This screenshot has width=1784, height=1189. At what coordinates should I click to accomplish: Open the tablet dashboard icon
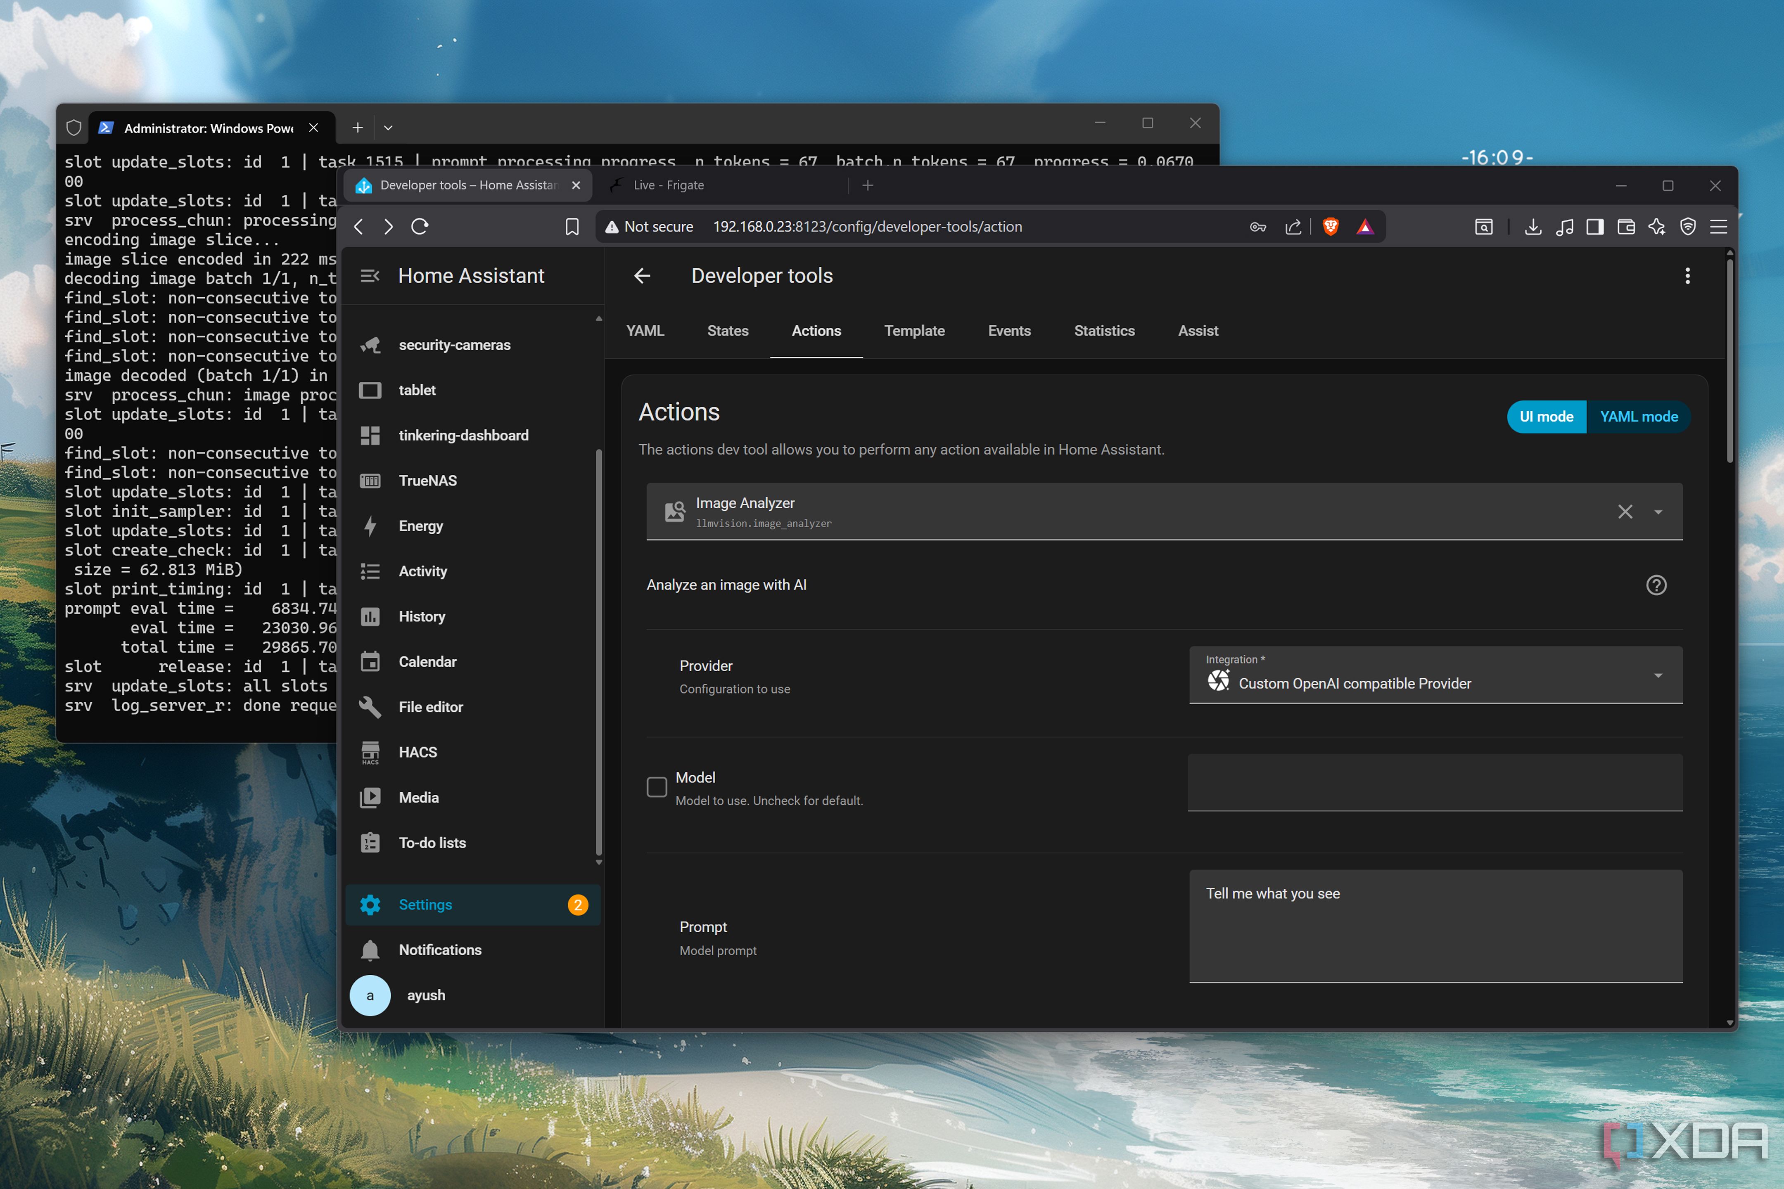(370, 391)
